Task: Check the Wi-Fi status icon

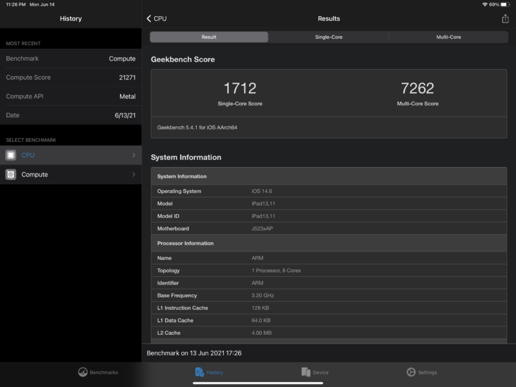Action: click(x=485, y=5)
